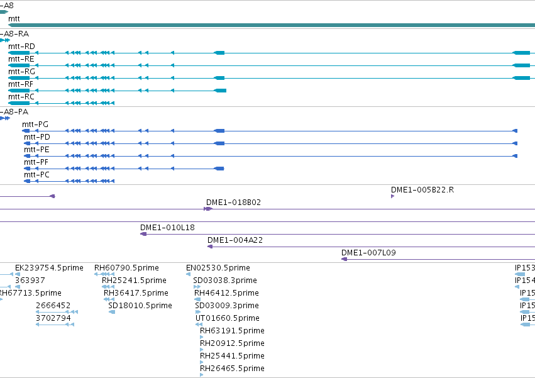Select the DME1-007L09 clone label

[368, 253]
